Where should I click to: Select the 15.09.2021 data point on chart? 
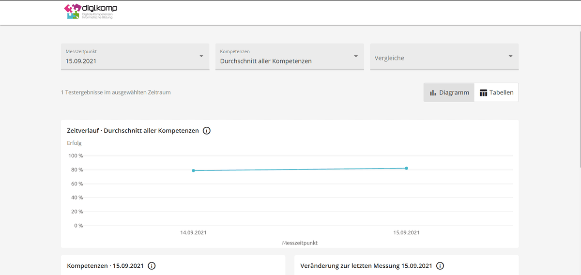[x=406, y=168]
